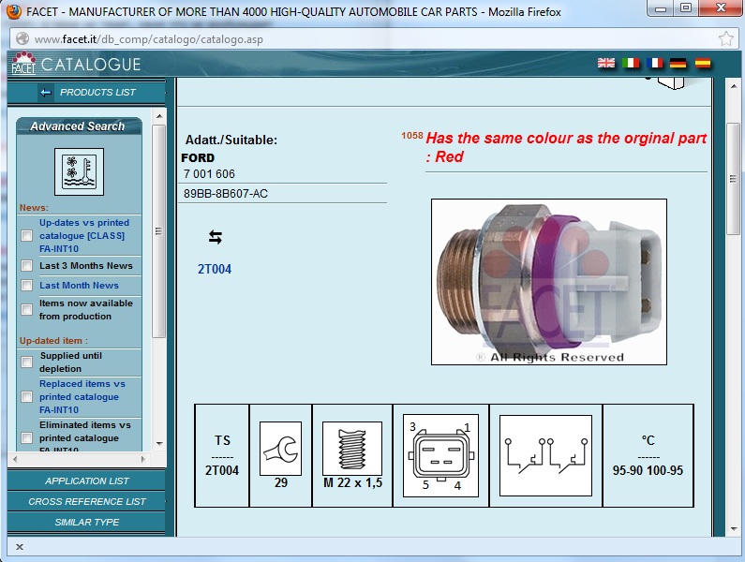Open Up-dates vs printed catalogue link
This screenshot has height=562, width=745.
coord(84,236)
